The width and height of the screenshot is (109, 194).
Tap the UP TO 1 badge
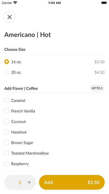(x=97, y=88)
